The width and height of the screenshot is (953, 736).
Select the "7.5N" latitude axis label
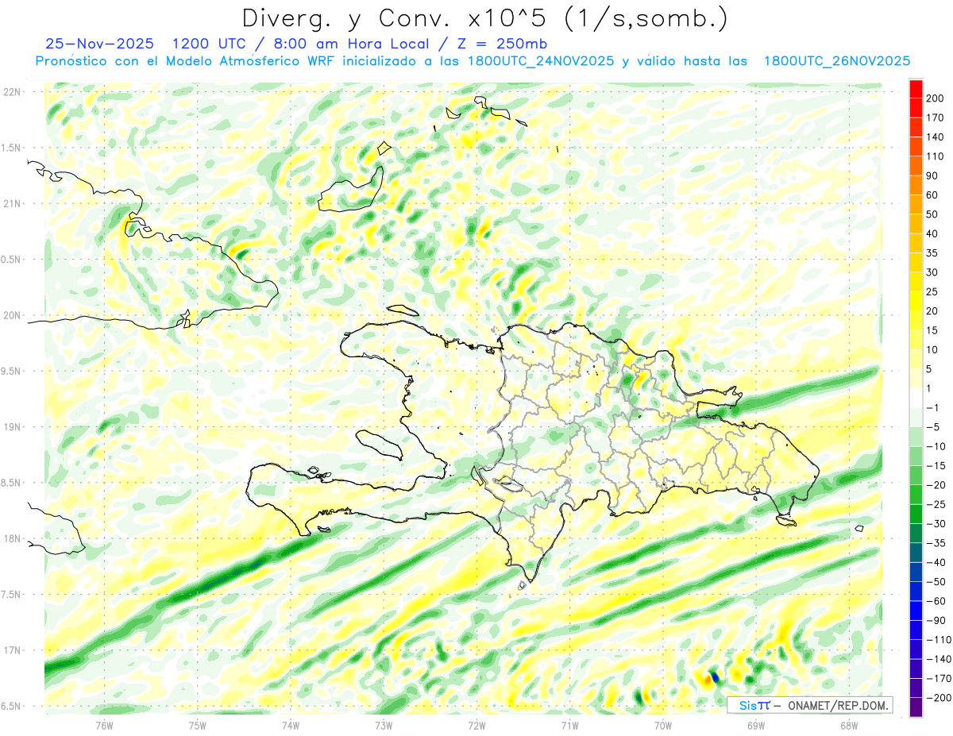(x=11, y=594)
